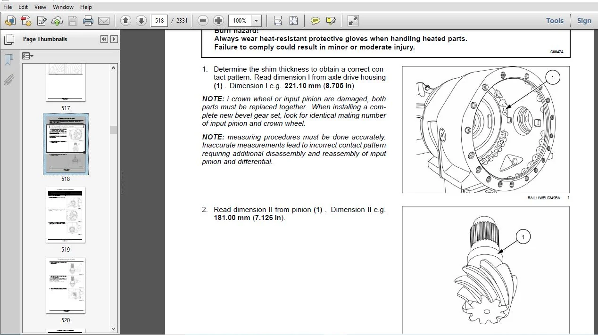The width and height of the screenshot is (598, 335).
Task: Open the Tools pane
Action: point(555,21)
